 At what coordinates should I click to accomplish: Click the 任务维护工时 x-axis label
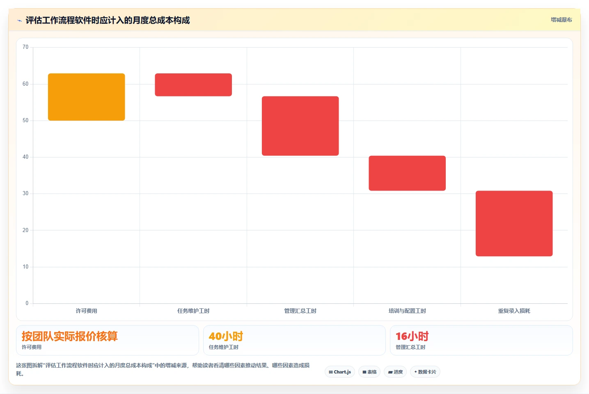coord(193,311)
